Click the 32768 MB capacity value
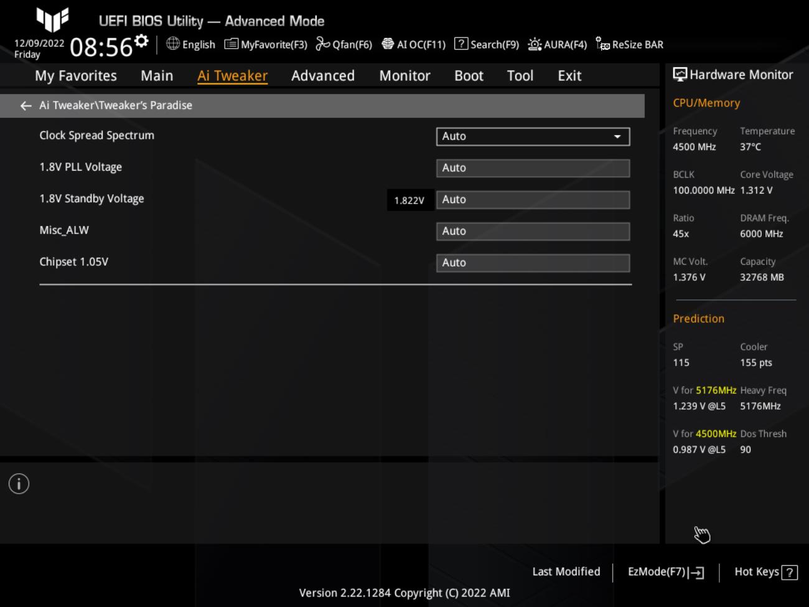This screenshot has width=809, height=607. coord(762,278)
